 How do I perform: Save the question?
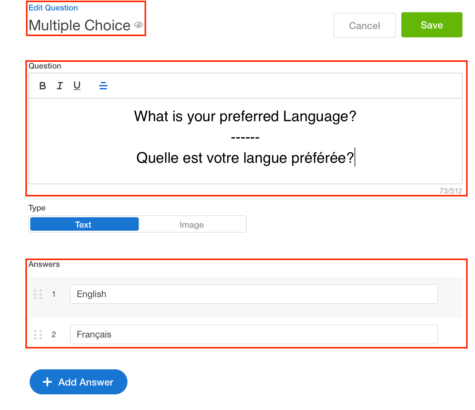pos(432,25)
